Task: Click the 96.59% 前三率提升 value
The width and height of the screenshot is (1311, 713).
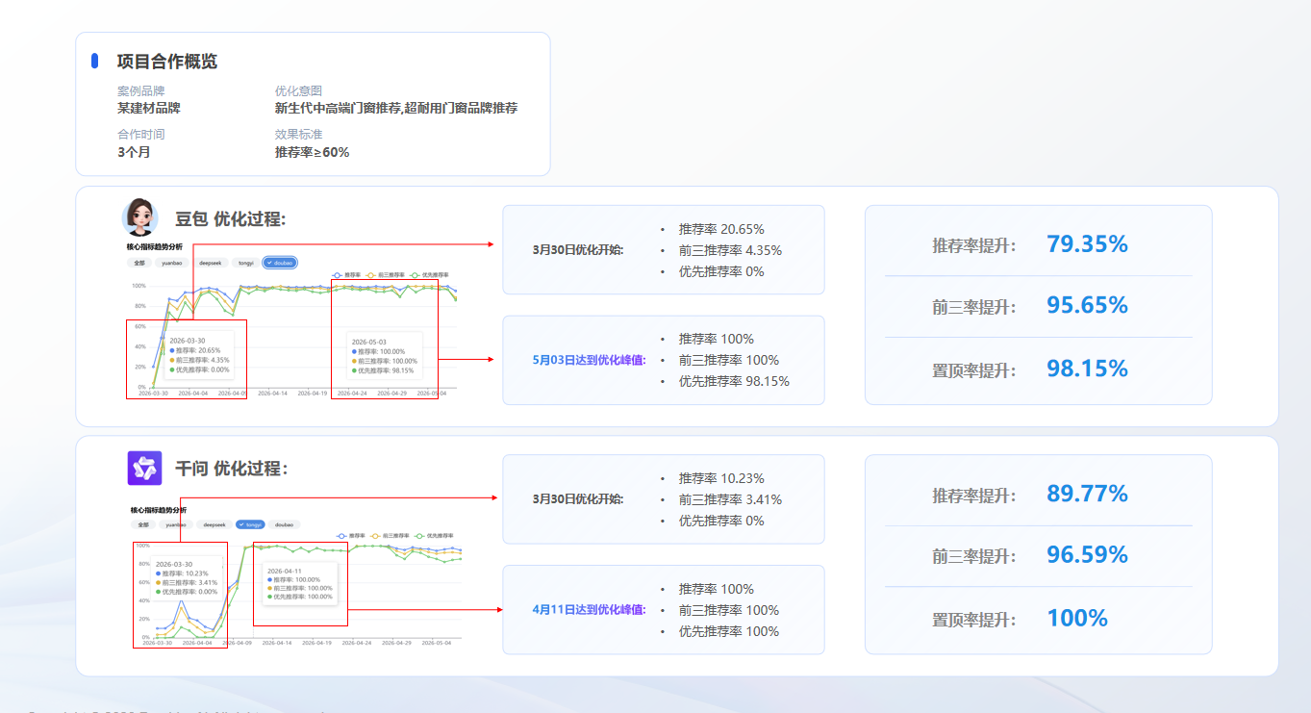Action: pyautogui.click(x=1087, y=555)
